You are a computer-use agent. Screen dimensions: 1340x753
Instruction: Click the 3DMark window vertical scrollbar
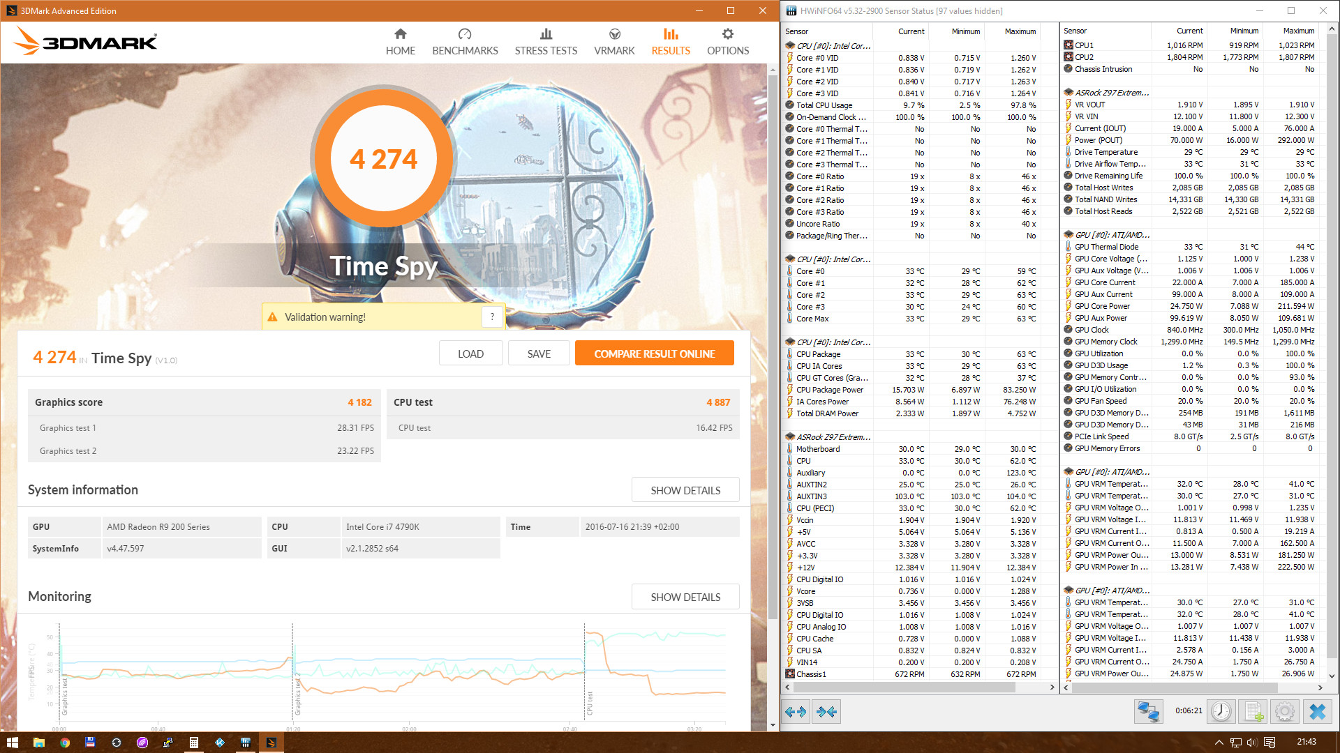pos(773,349)
